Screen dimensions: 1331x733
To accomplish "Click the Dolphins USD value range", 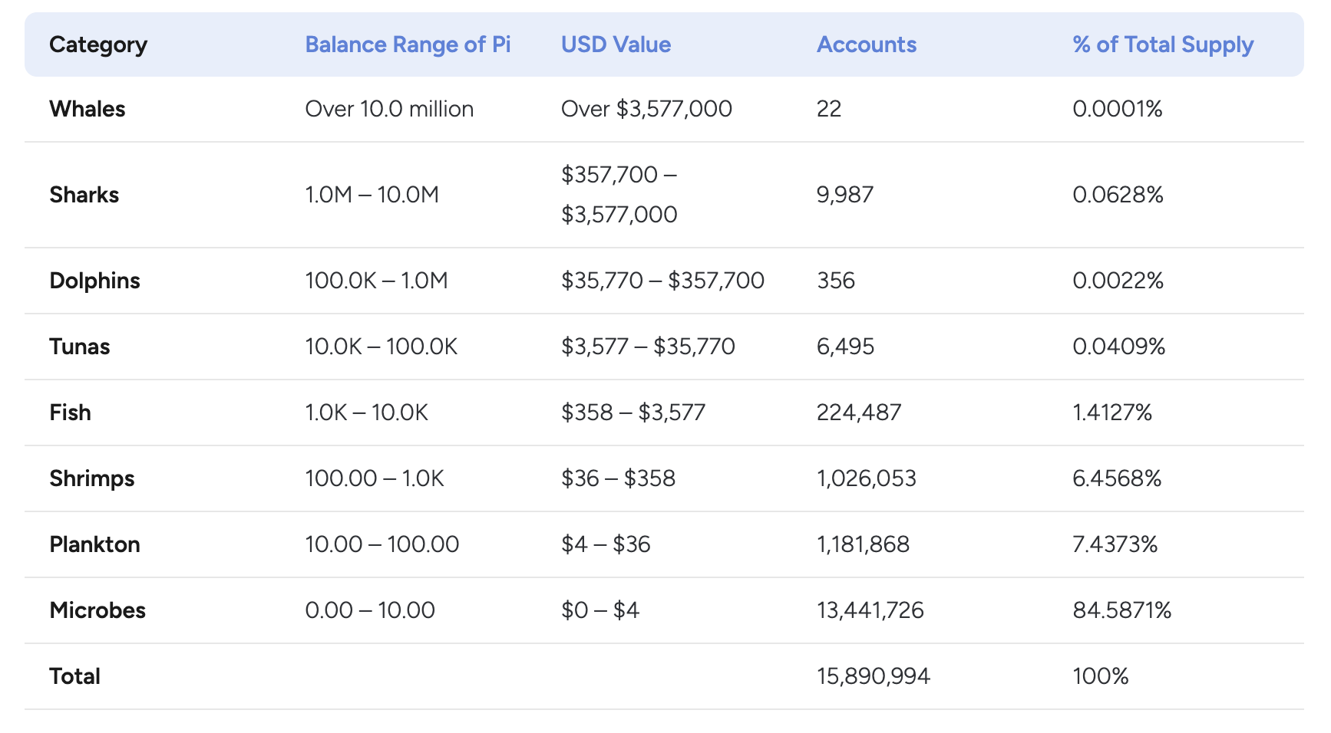I will point(662,281).
